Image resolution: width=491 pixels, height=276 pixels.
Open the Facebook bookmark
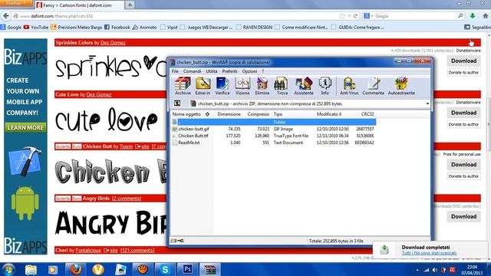[x=117, y=28]
